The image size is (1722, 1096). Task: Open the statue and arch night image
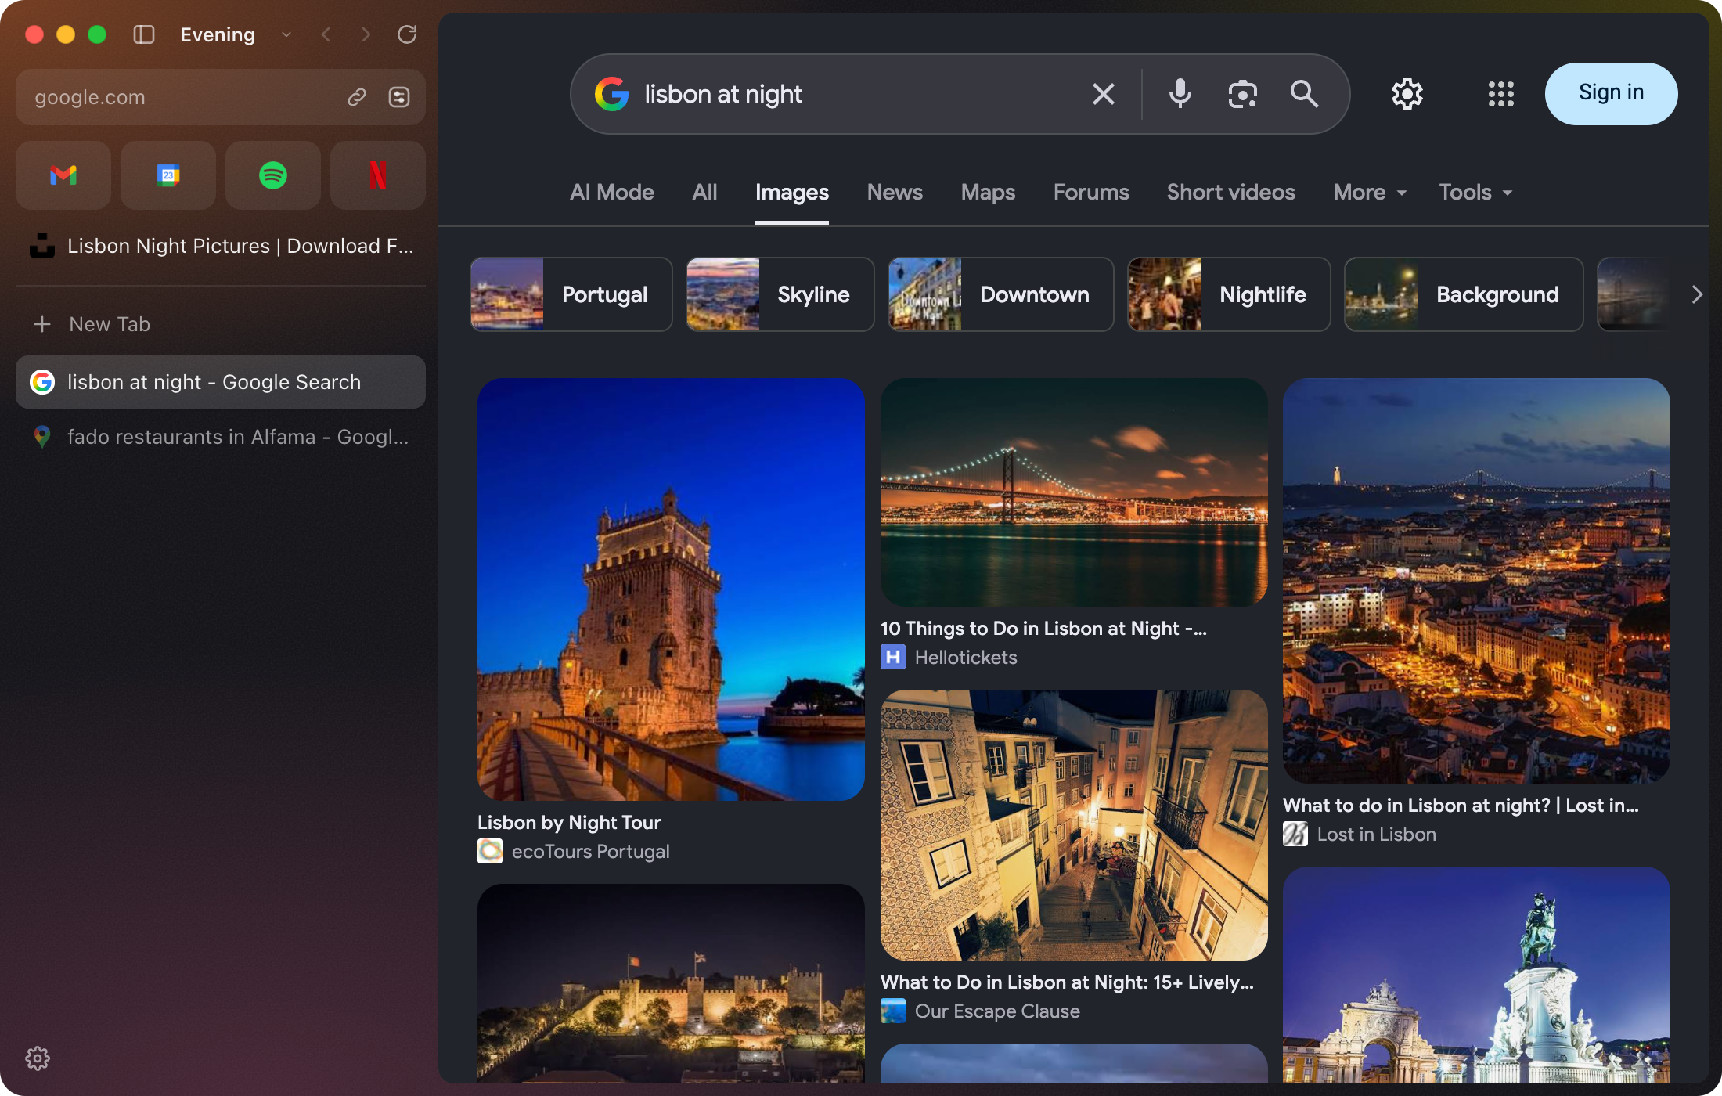[x=1476, y=975]
